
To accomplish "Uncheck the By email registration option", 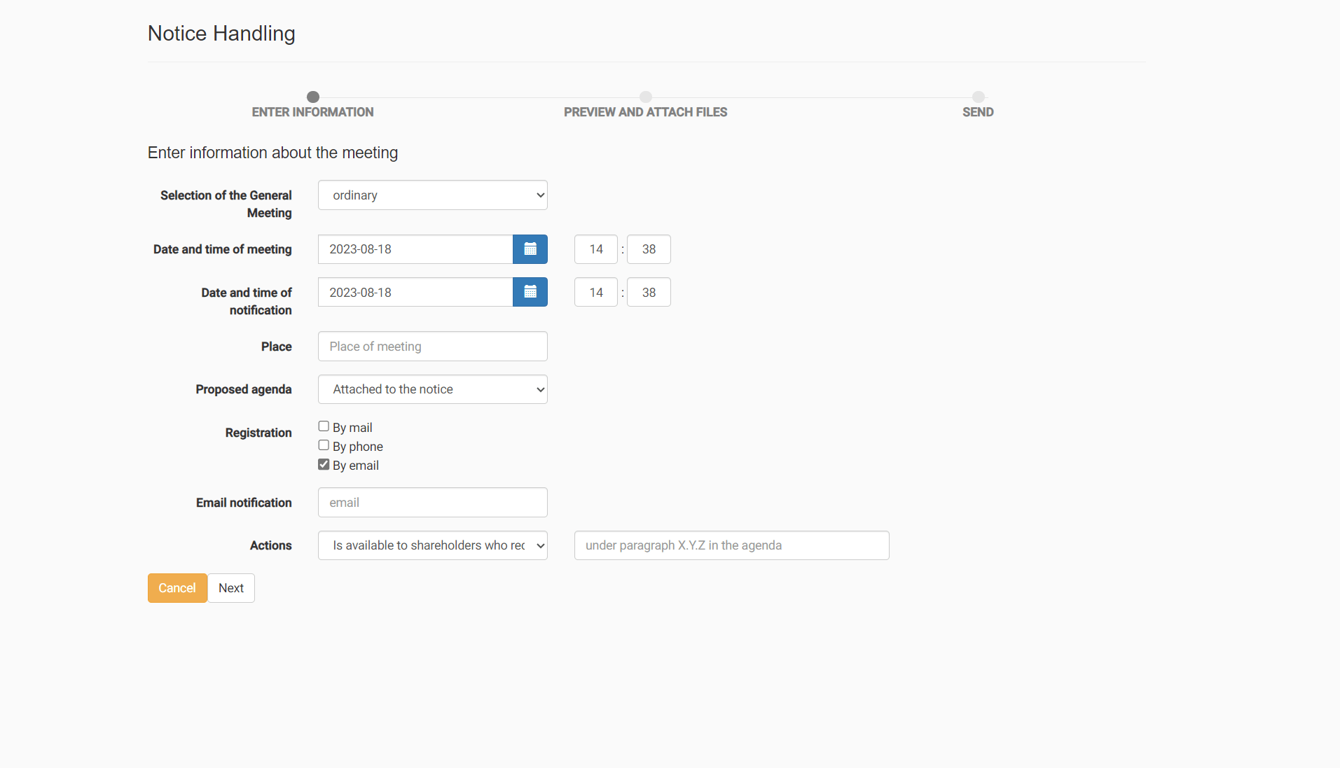I will click(x=324, y=464).
